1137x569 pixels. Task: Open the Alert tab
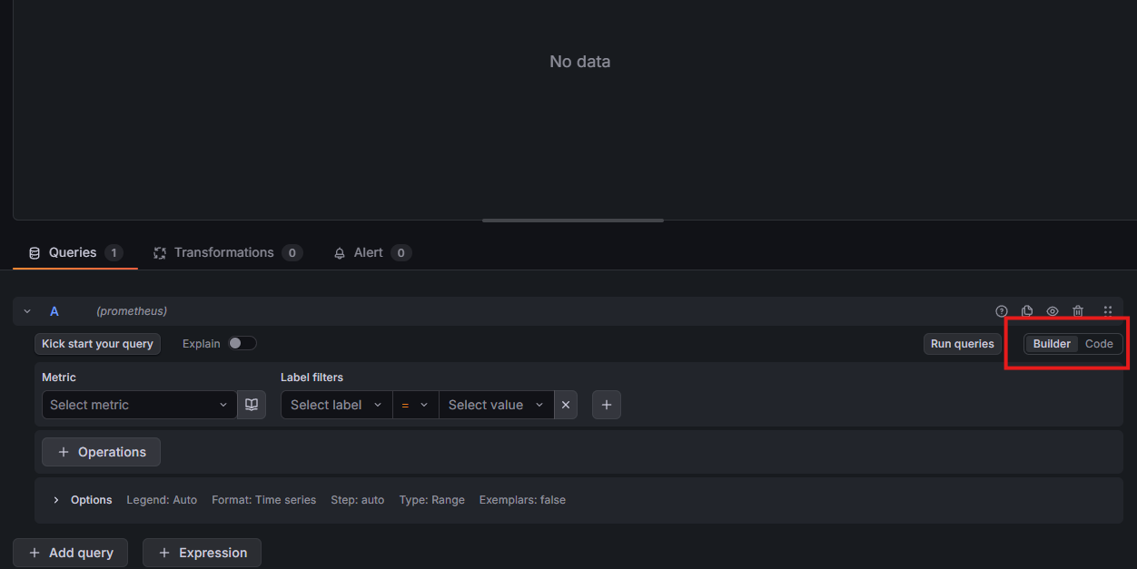(x=368, y=253)
